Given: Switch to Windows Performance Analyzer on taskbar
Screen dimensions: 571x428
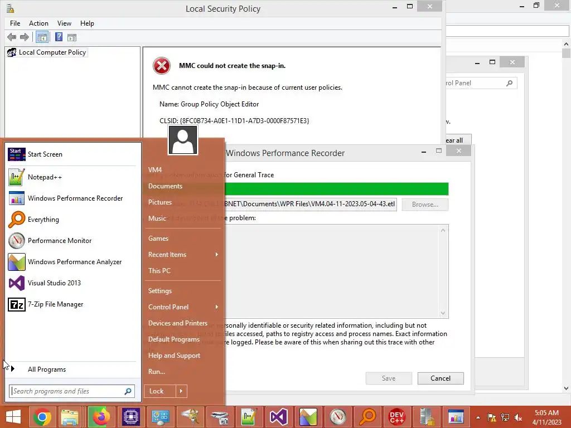Looking at the screenshot, I should 308,417.
